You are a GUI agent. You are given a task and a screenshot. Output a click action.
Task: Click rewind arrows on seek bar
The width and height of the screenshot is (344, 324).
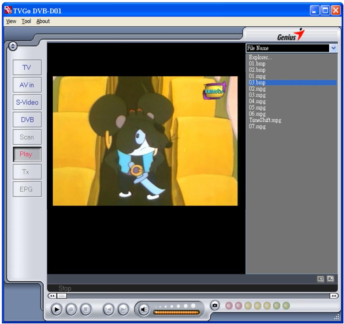coord(52,296)
